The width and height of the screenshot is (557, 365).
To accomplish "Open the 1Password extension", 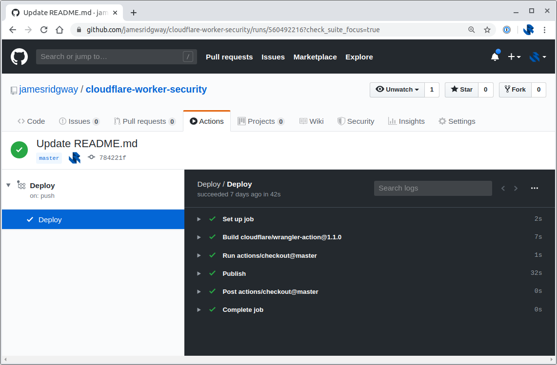I will 507,30.
